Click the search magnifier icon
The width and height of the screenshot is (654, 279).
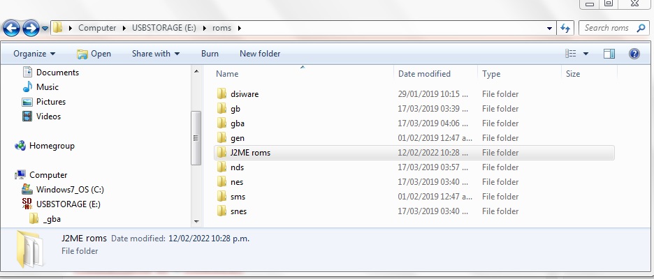coord(641,28)
